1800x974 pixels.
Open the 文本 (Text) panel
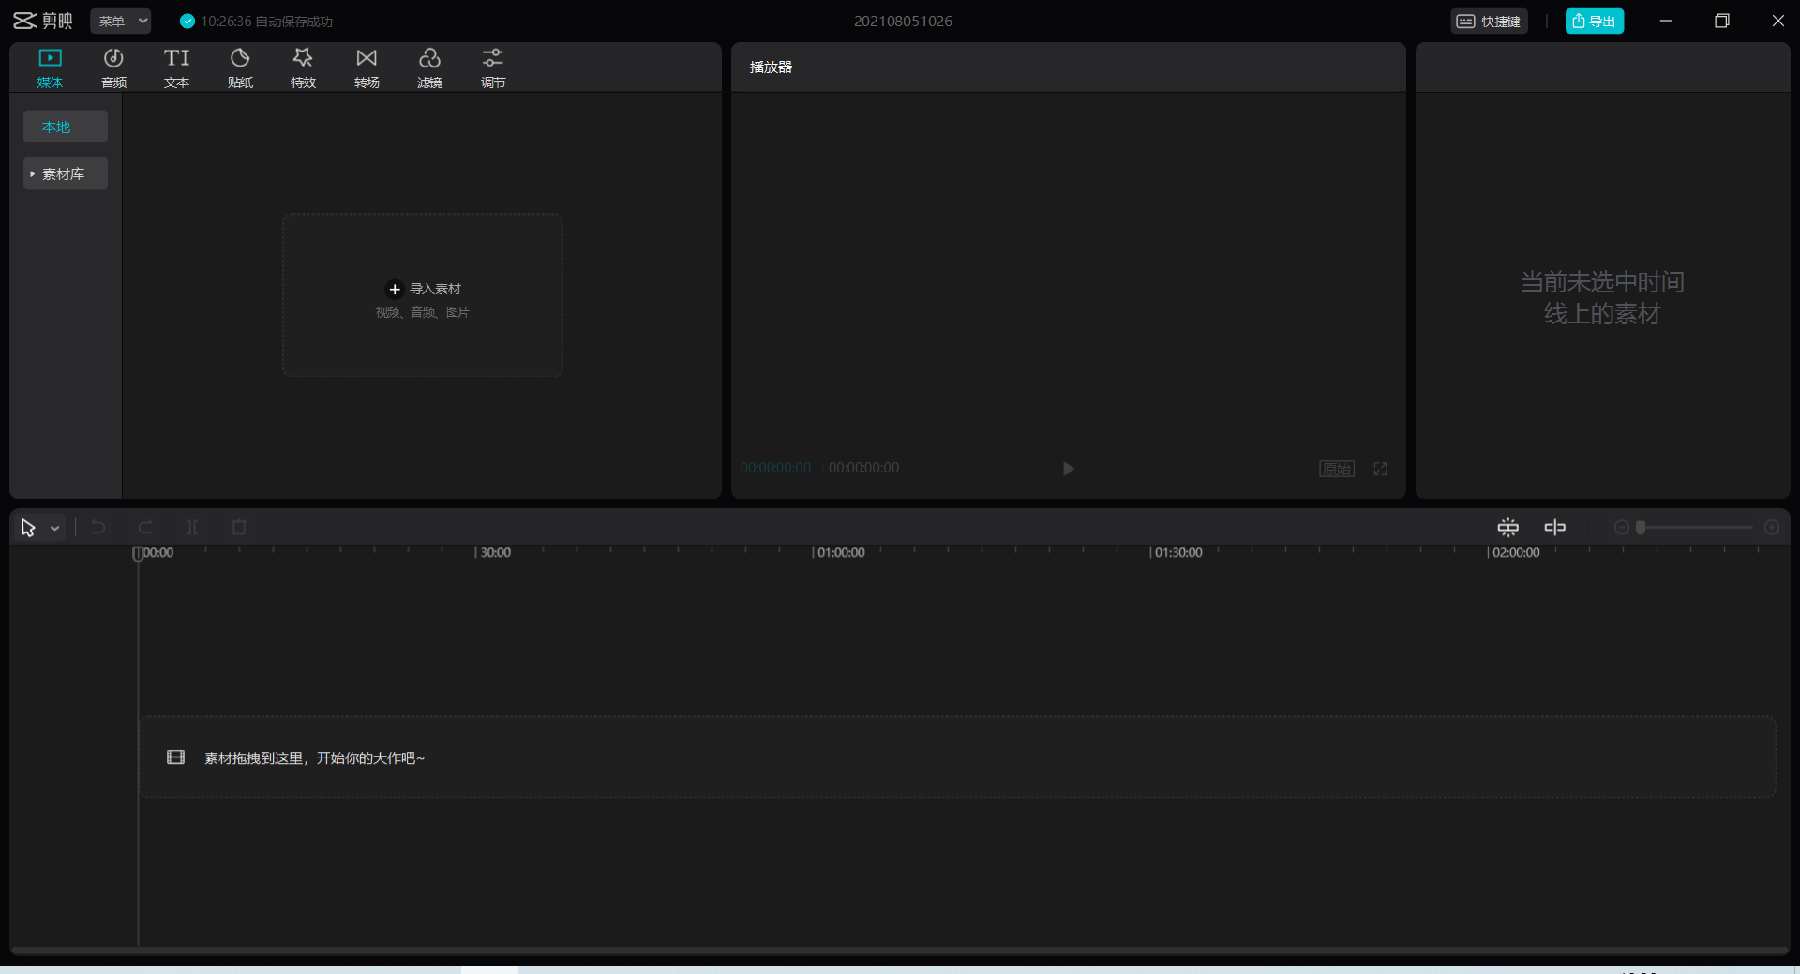click(176, 68)
